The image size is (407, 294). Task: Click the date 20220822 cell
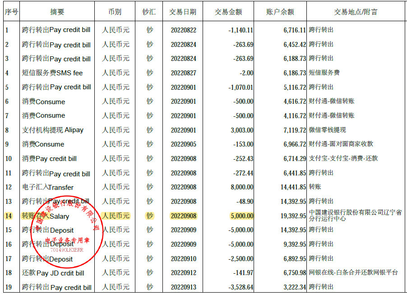(x=184, y=30)
